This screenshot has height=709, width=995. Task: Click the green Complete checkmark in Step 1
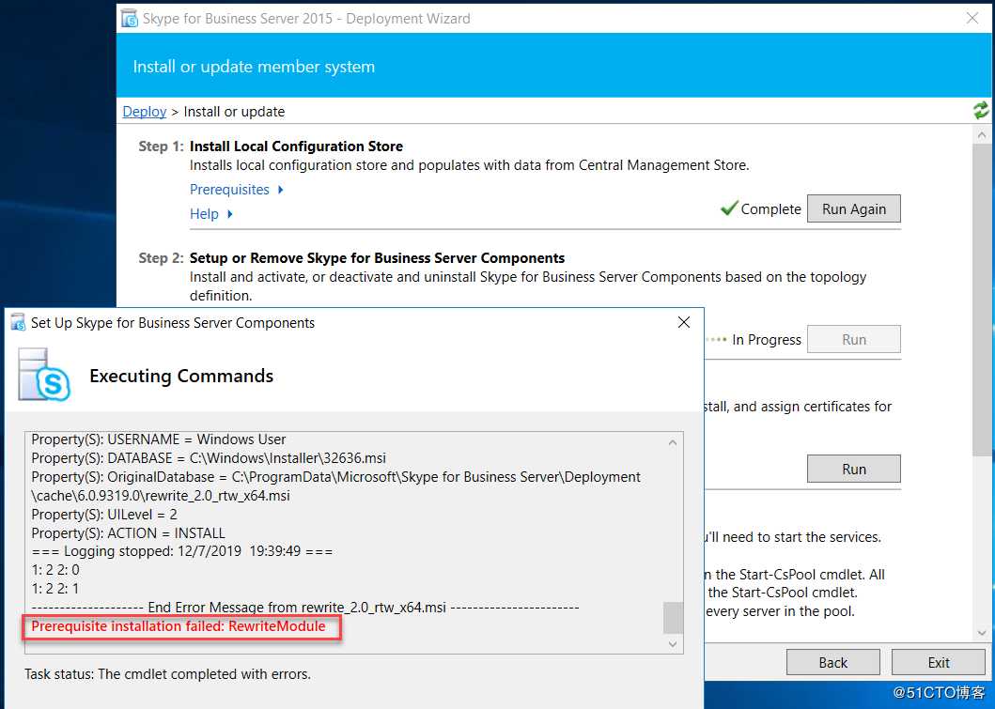729,208
